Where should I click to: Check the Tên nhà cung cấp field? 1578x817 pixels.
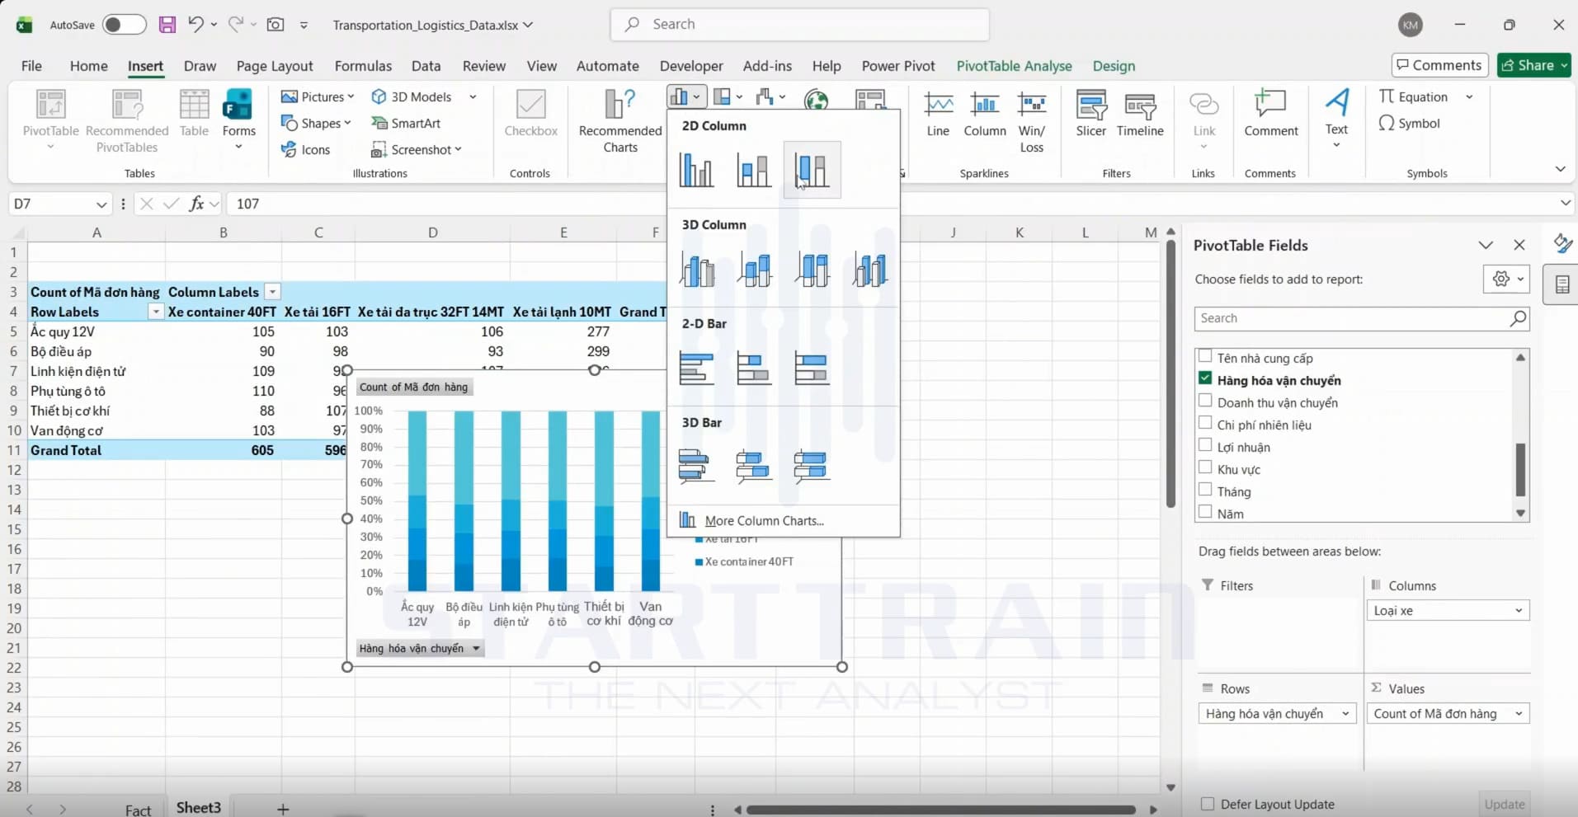[1205, 357]
